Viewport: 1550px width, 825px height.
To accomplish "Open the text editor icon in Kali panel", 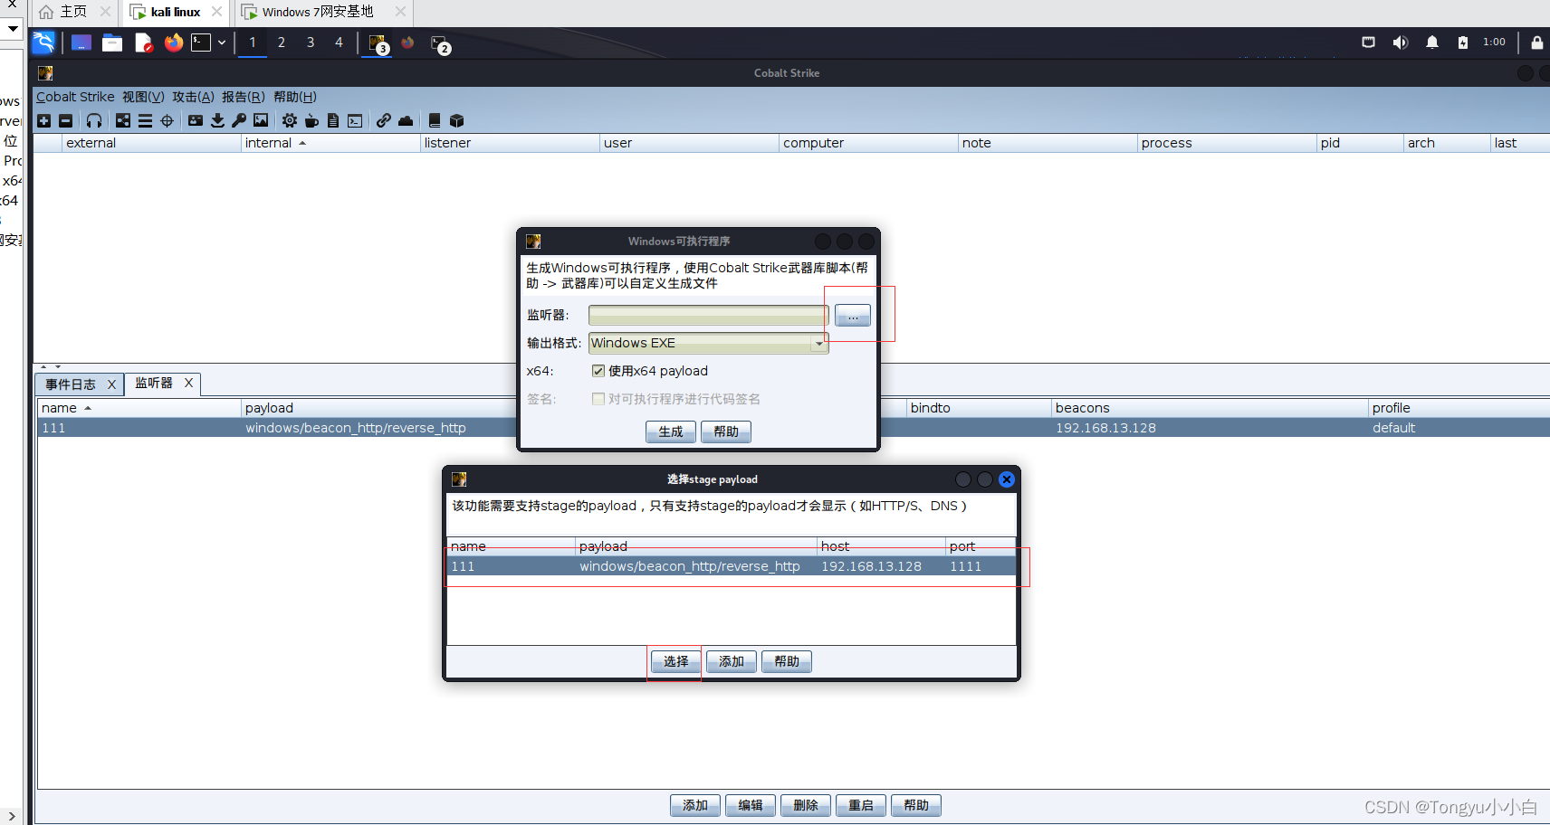I will (x=143, y=43).
